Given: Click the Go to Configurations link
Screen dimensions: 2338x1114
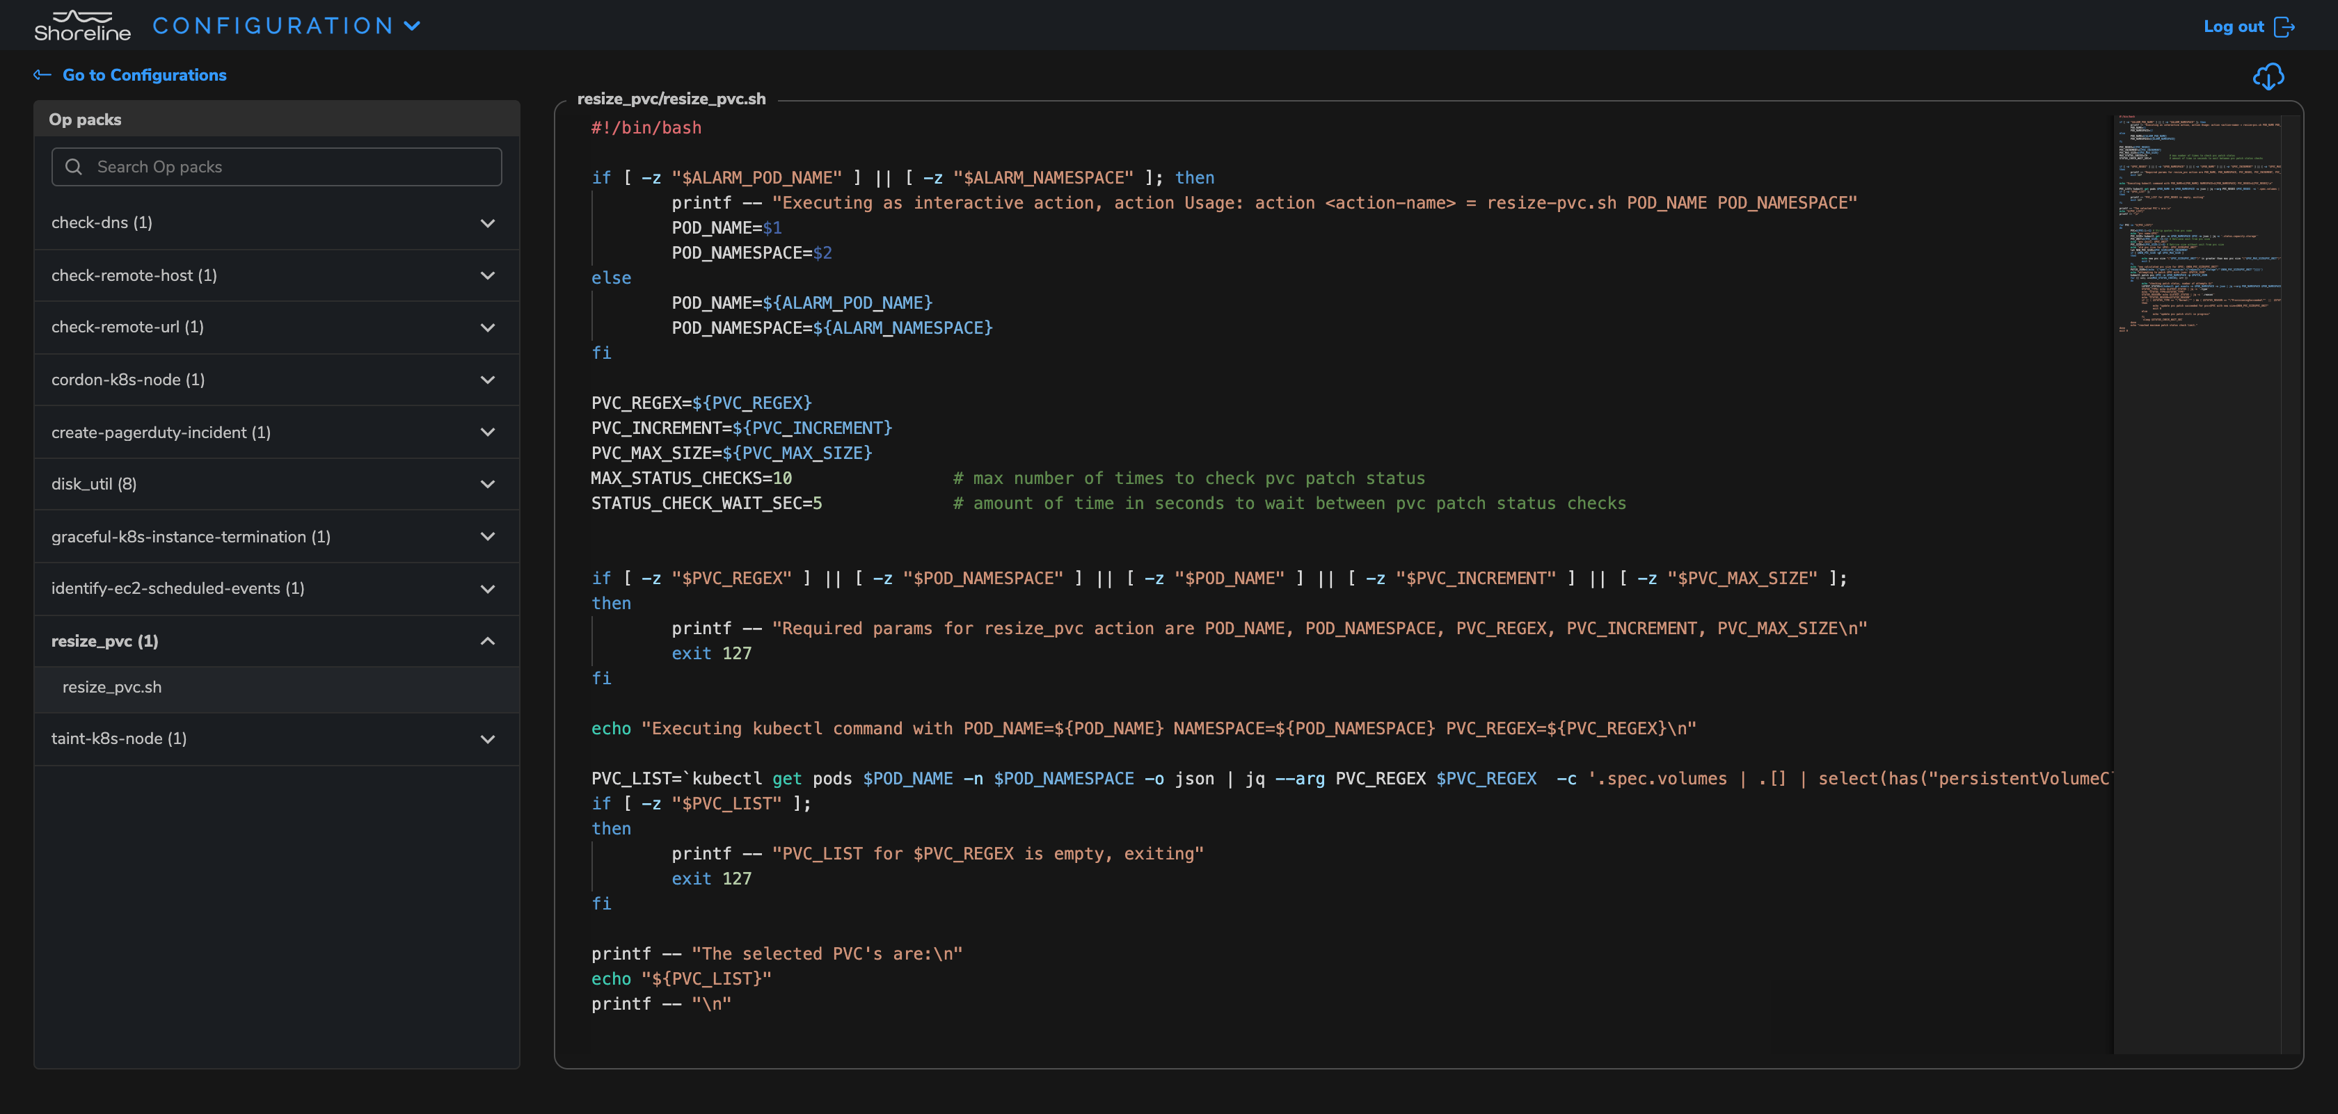Looking at the screenshot, I should click(144, 74).
